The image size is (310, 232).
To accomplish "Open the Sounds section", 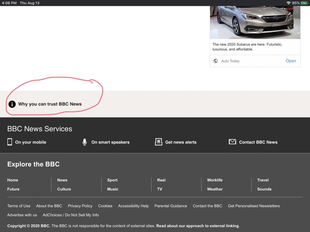I will [x=264, y=189].
